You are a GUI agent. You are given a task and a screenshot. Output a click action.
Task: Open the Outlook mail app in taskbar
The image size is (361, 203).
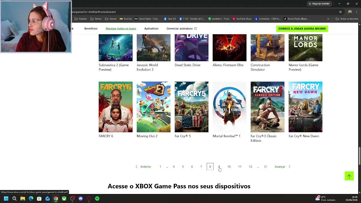[x=47, y=198]
